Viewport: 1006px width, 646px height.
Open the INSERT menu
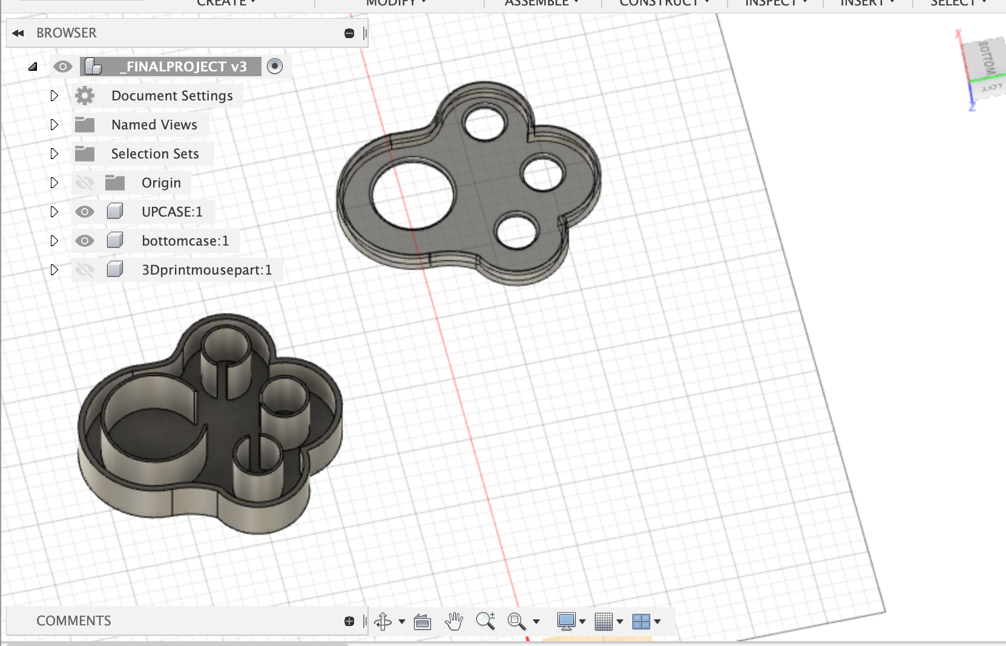867,3
